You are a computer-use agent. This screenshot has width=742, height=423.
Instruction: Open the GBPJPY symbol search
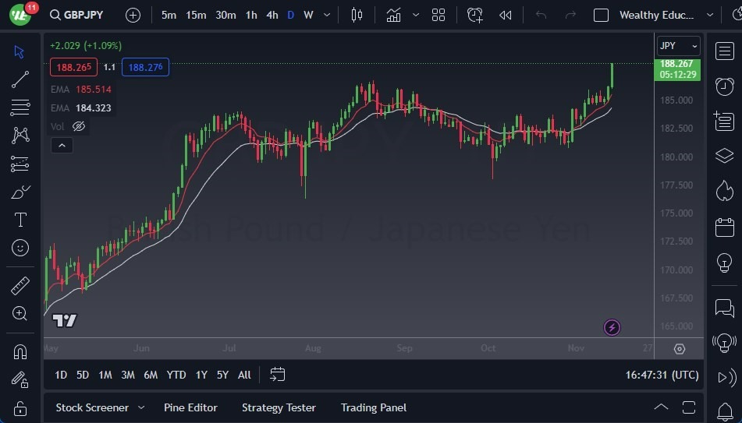[76, 15]
